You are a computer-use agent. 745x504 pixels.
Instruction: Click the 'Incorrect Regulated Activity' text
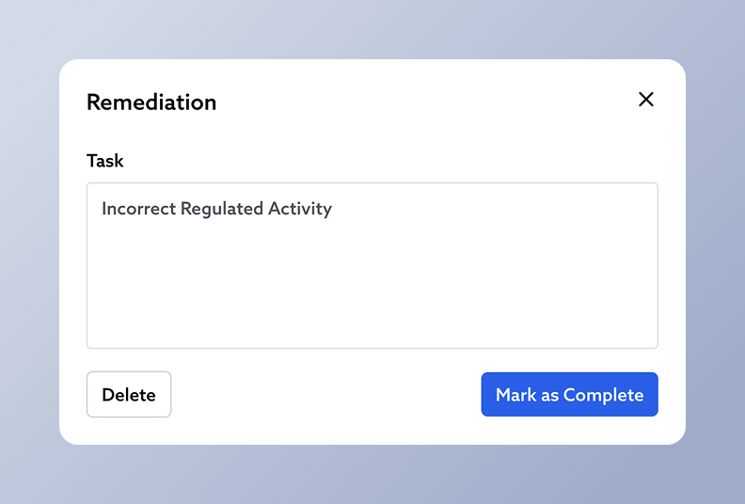pyautogui.click(x=216, y=209)
